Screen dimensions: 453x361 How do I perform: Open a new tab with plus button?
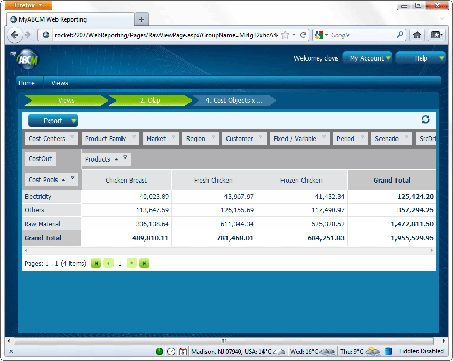pyautogui.click(x=142, y=19)
